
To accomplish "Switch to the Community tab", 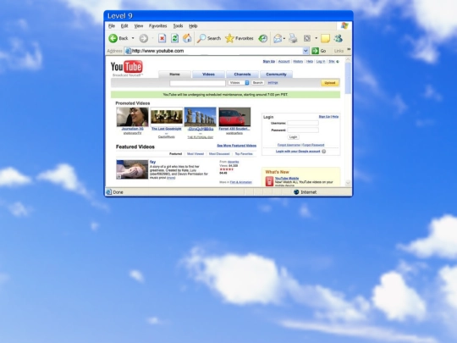I will pyautogui.click(x=276, y=75).
